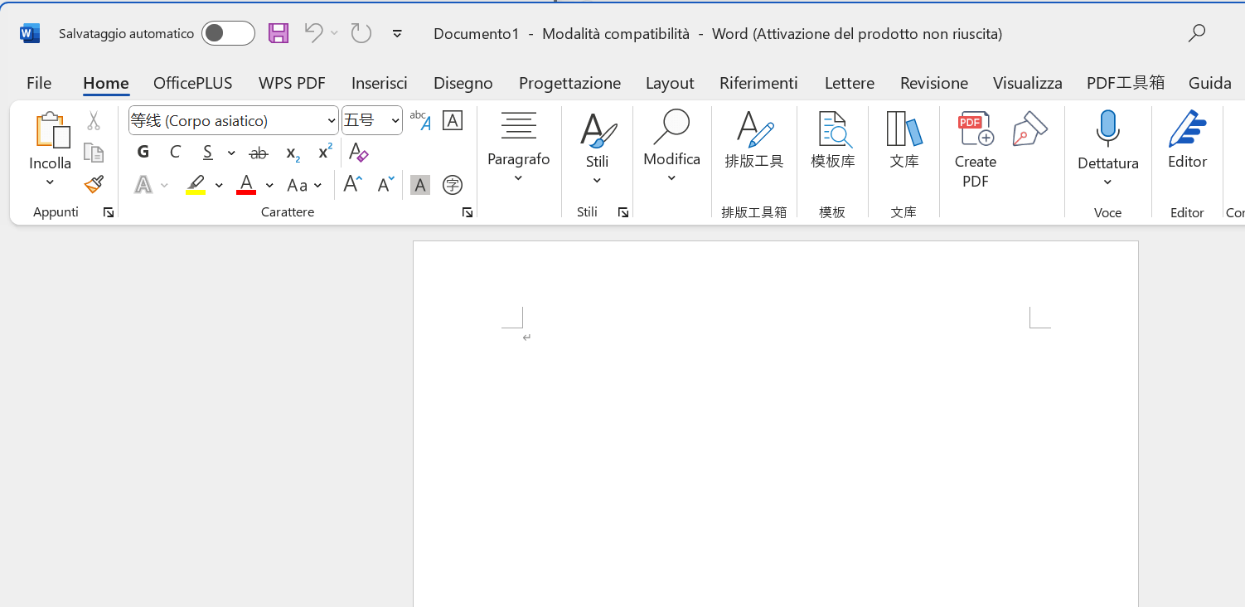Select the Copia Formato painter icon

click(94, 184)
